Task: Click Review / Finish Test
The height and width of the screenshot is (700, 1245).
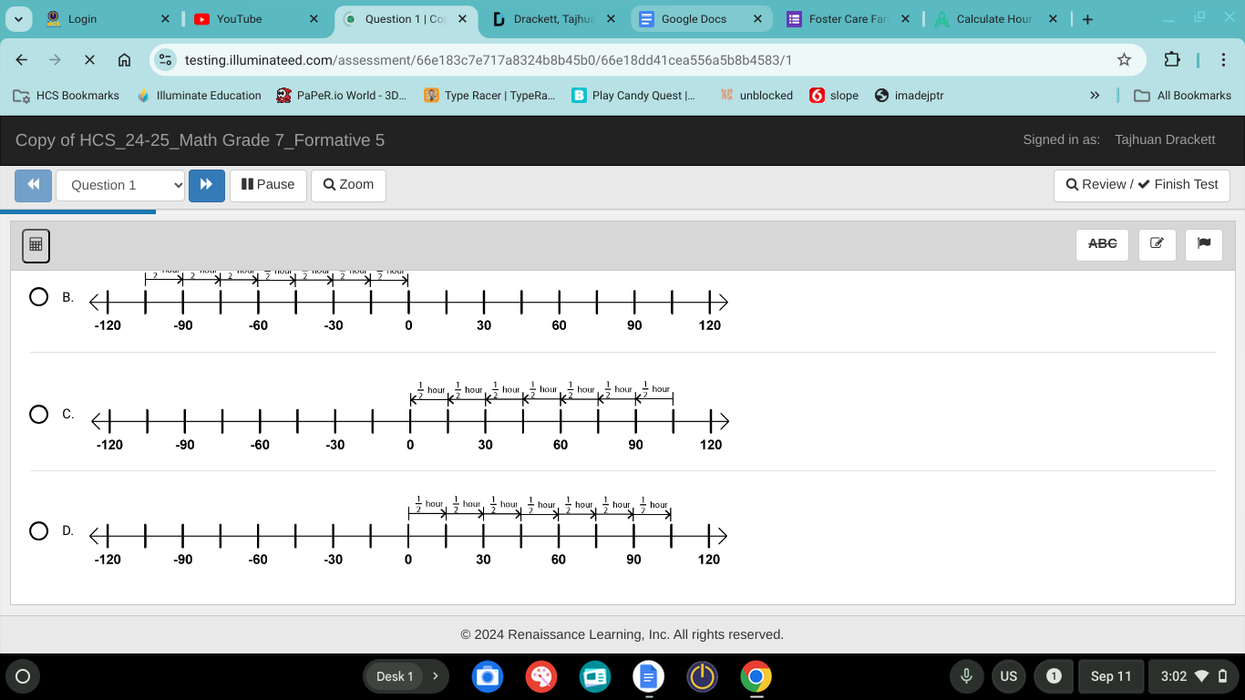Action: click(1142, 185)
